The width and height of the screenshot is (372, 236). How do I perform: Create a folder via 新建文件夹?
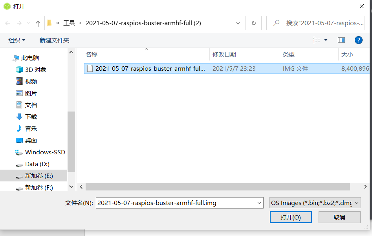pyautogui.click(x=54, y=40)
